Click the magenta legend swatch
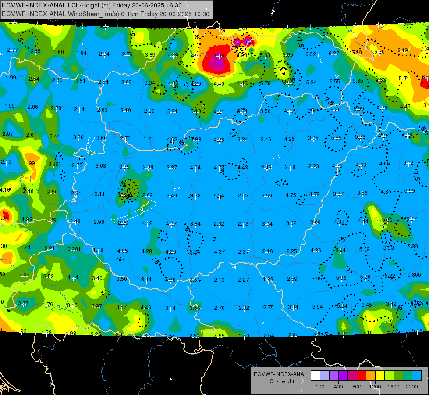429x395 pixels. point(352,376)
